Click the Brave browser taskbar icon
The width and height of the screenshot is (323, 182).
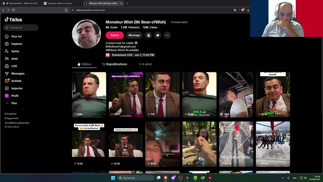click(166, 178)
